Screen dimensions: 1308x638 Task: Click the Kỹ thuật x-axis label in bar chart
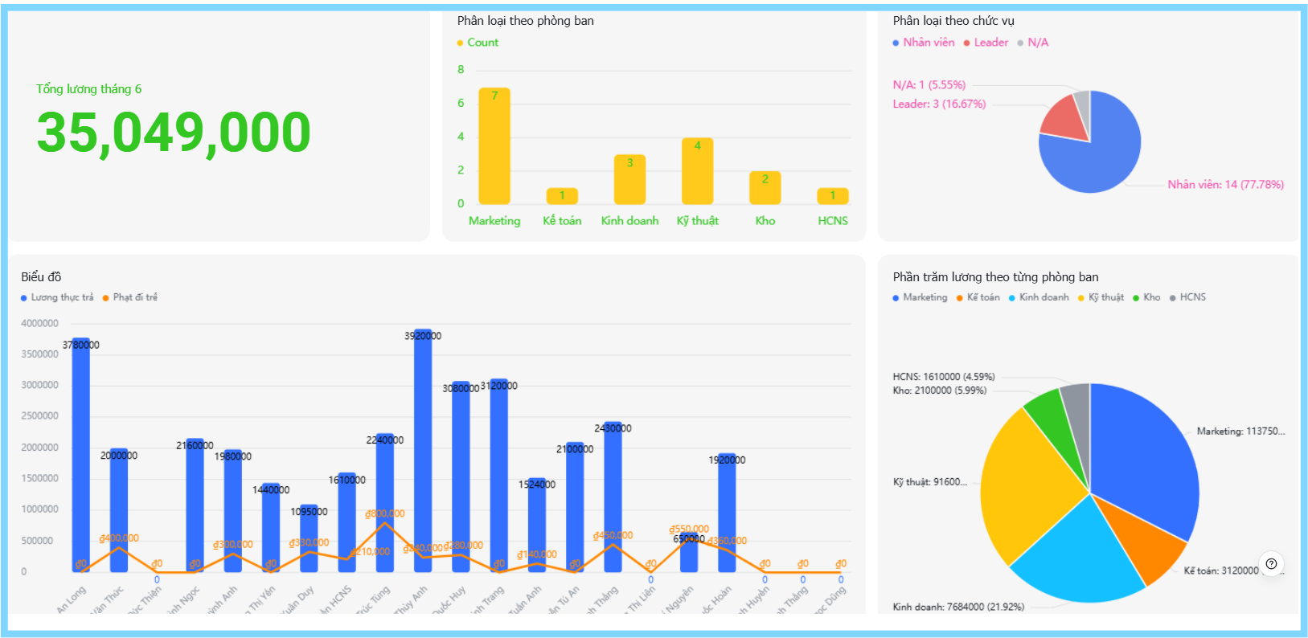point(697,221)
